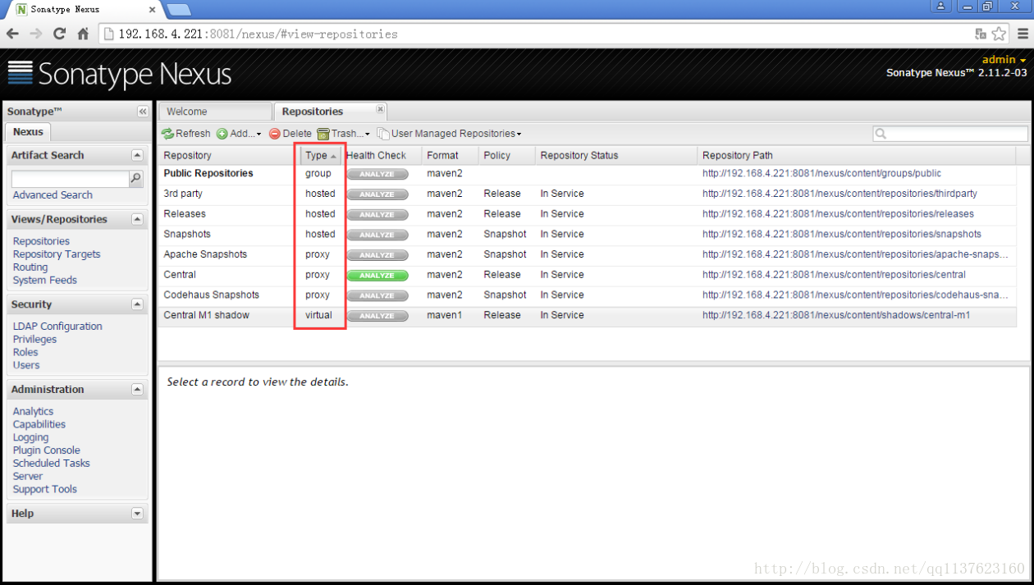The height and width of the screenshot is (585, 1034).
Task: Open System Feeds link
Action: (x=45, y=281)
